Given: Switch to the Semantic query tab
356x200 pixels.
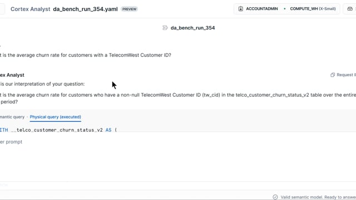Looking at the screenshot, I should [x=12, y=117].
